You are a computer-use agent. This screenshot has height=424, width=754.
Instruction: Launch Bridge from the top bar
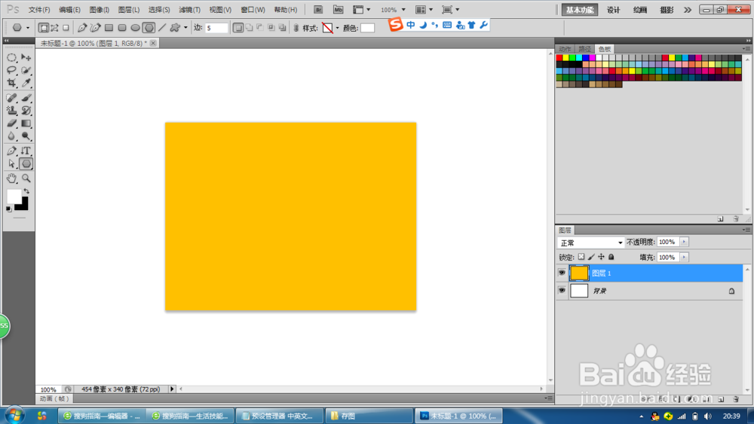pyautogui.click(x=318, y=10)
